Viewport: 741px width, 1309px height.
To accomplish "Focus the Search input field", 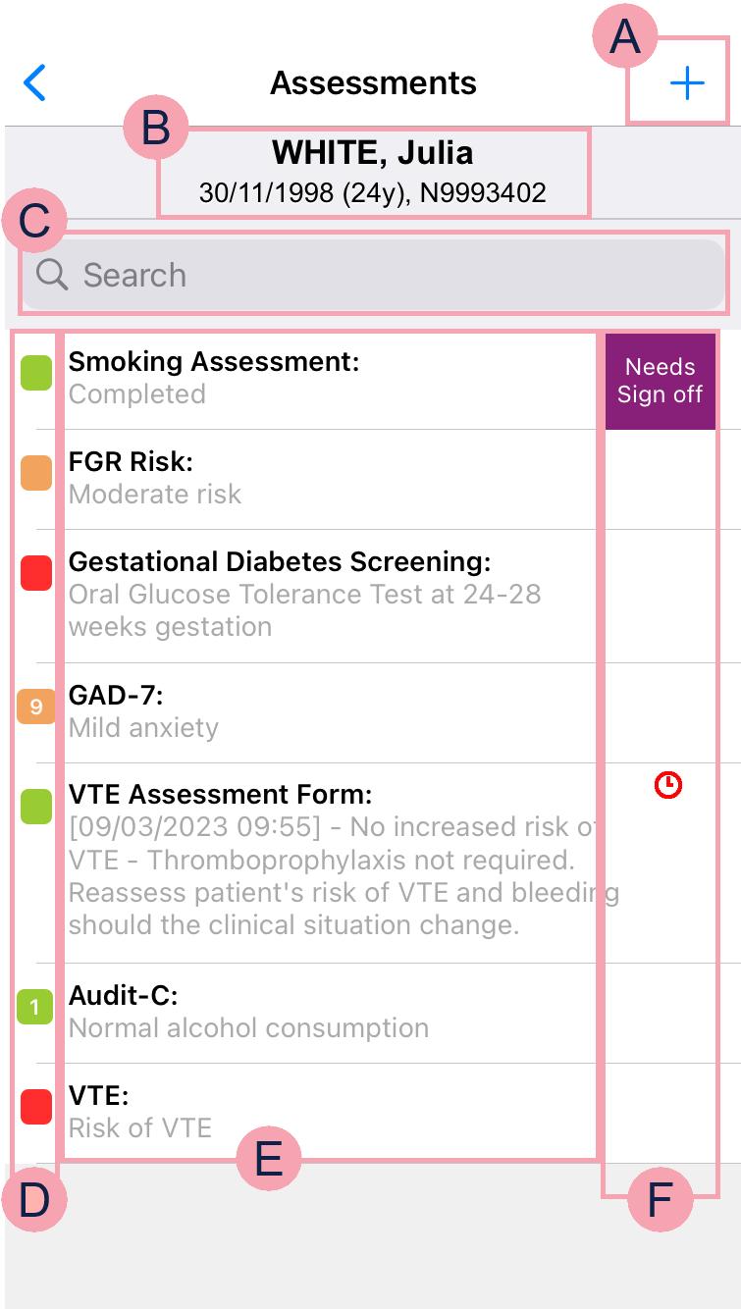I will tap(393, 275).
